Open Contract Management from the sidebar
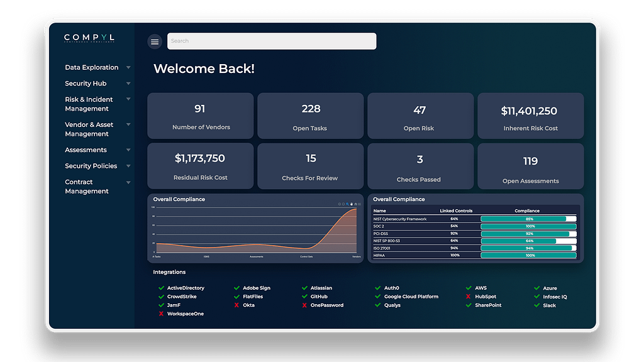 pyautogui.click(x=87, y=187)
